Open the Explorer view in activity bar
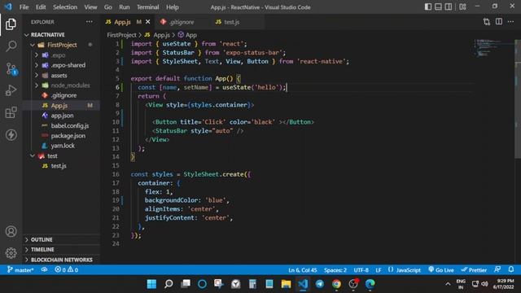 click(11, 24)
